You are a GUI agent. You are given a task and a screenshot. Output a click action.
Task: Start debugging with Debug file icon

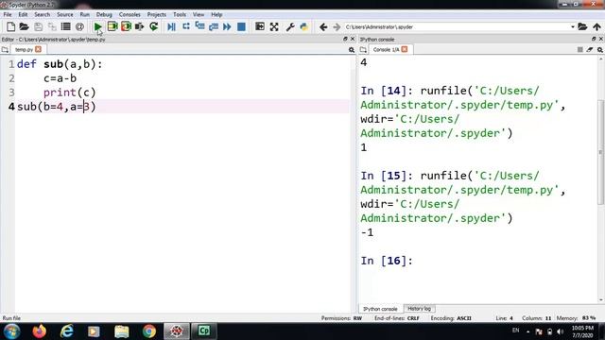(x=172, y=26)
